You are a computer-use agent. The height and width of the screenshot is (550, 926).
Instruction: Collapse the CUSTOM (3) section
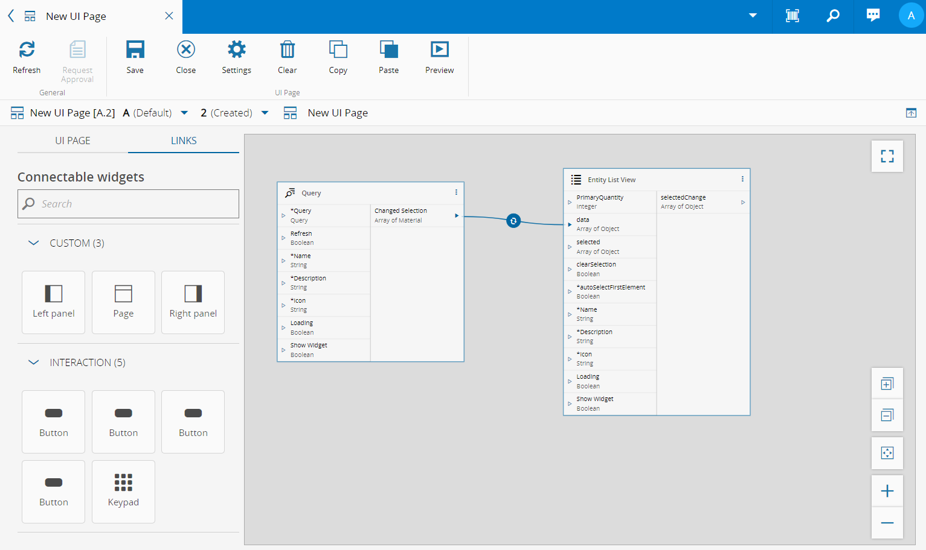point(34,243)
